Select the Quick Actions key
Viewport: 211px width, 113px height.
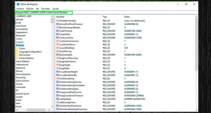[23, 81]
